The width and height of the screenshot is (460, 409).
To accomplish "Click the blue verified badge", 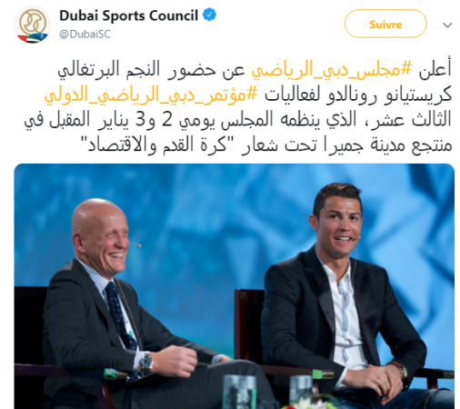I will click(209, 15).
